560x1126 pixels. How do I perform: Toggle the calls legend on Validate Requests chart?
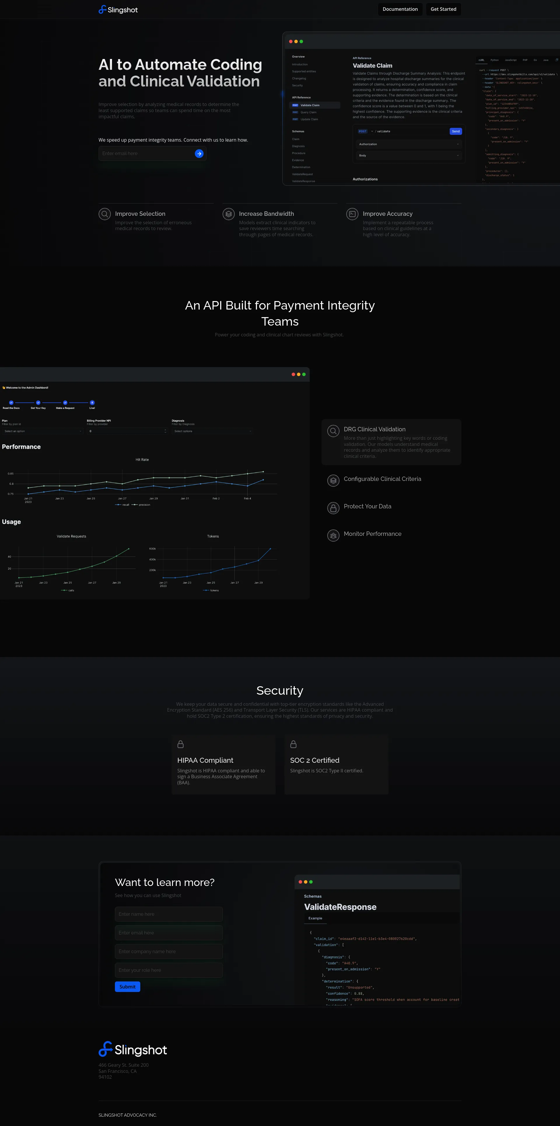click(68, 590)
